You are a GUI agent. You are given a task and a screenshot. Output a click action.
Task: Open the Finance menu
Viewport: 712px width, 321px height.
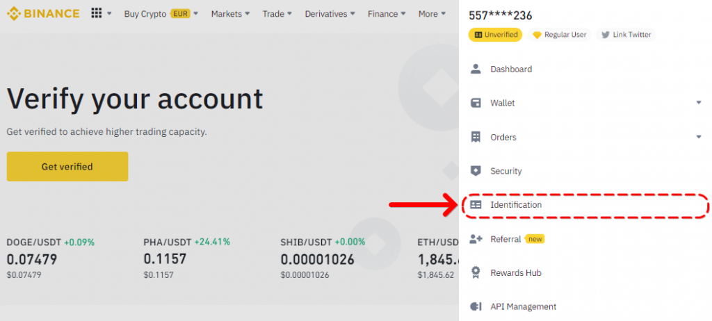387,14
